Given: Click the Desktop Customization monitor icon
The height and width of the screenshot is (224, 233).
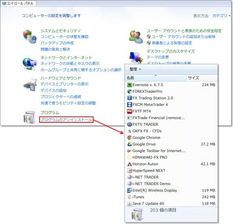Looking at the screenshot, I should [x=136, y=58].
